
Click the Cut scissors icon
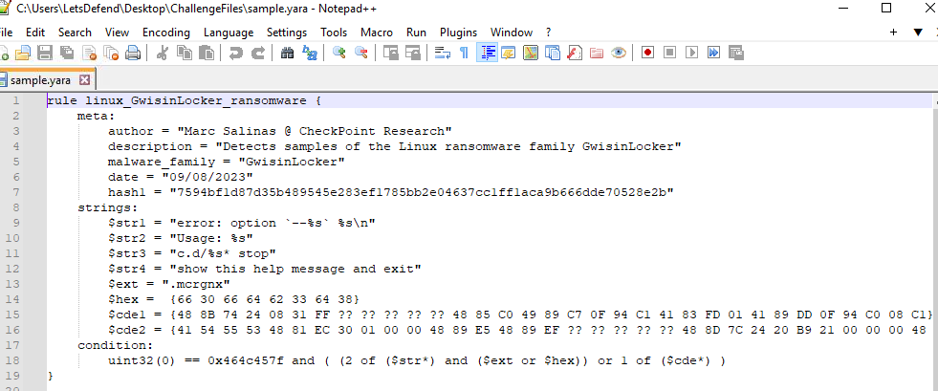[x=163, y=54]
